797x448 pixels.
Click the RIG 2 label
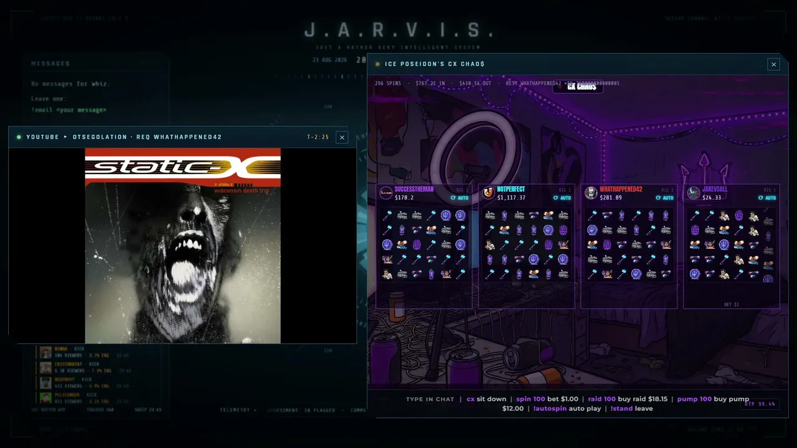coord(565,190)
